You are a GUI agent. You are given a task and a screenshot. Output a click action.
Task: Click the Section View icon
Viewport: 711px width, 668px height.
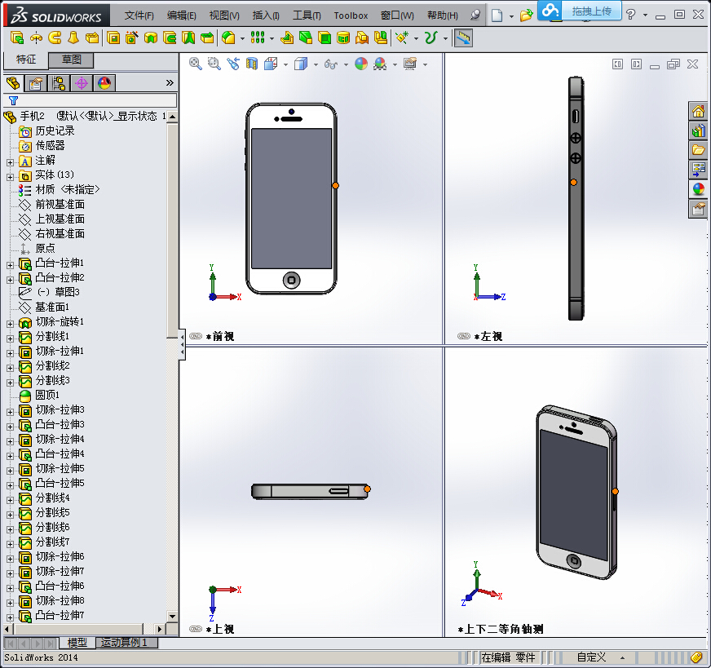(x=252, y=64)
